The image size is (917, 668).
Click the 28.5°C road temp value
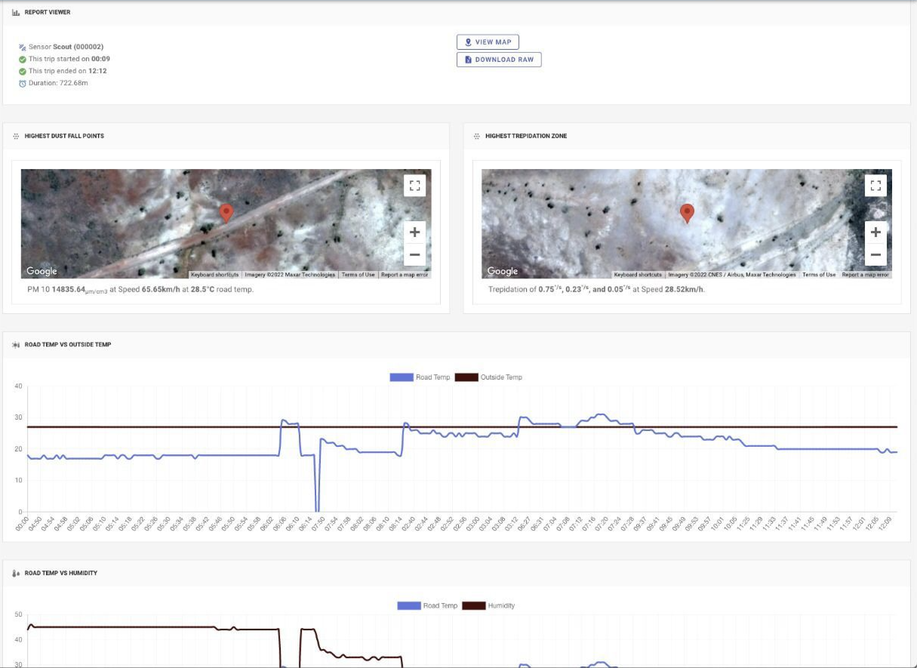pyautogui.click(x=203, y=289)
